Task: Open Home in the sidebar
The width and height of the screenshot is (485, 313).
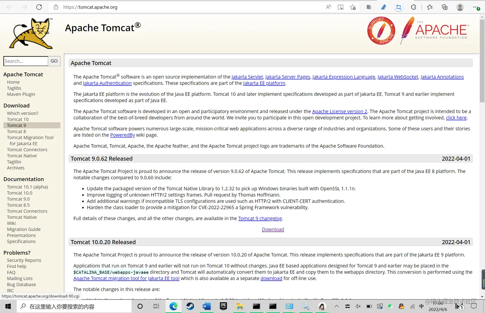Action: click(x=13, y=82)
